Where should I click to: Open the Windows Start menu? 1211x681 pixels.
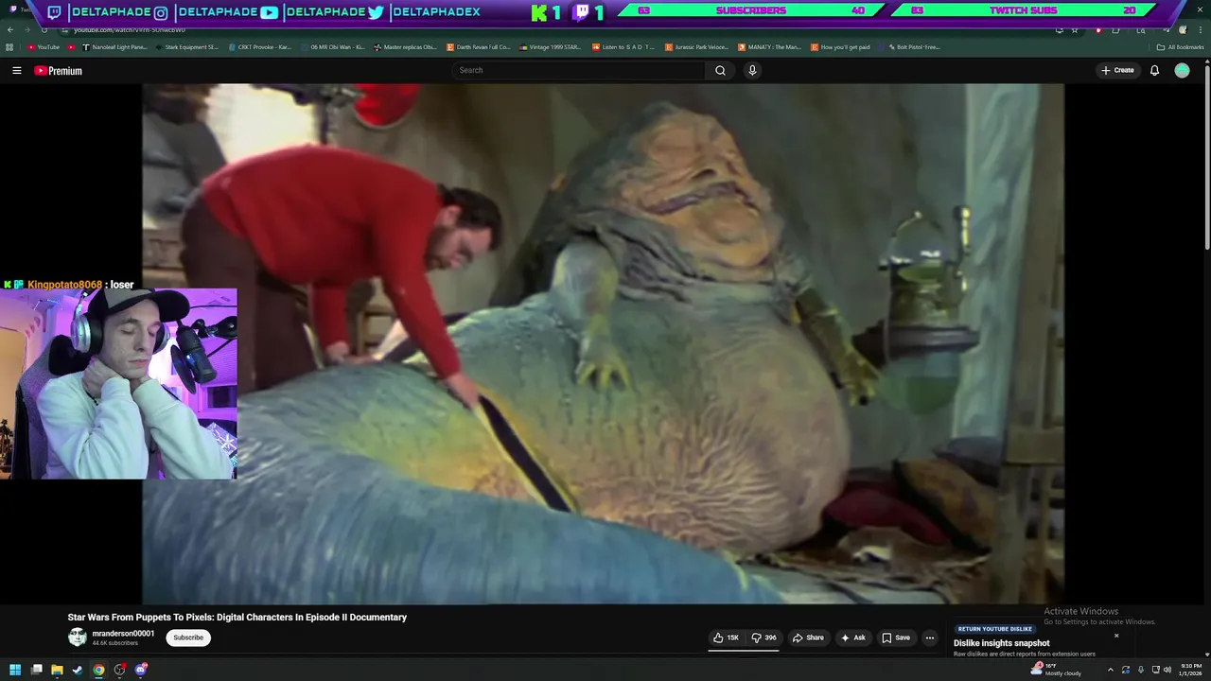[15, 670]
